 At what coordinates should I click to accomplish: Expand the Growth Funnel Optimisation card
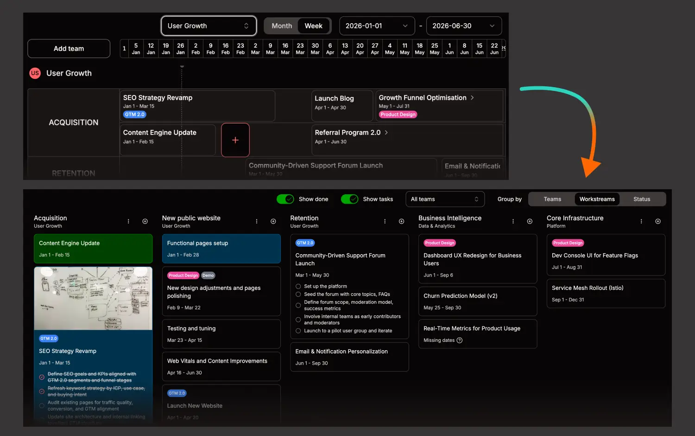coord(472,97)
